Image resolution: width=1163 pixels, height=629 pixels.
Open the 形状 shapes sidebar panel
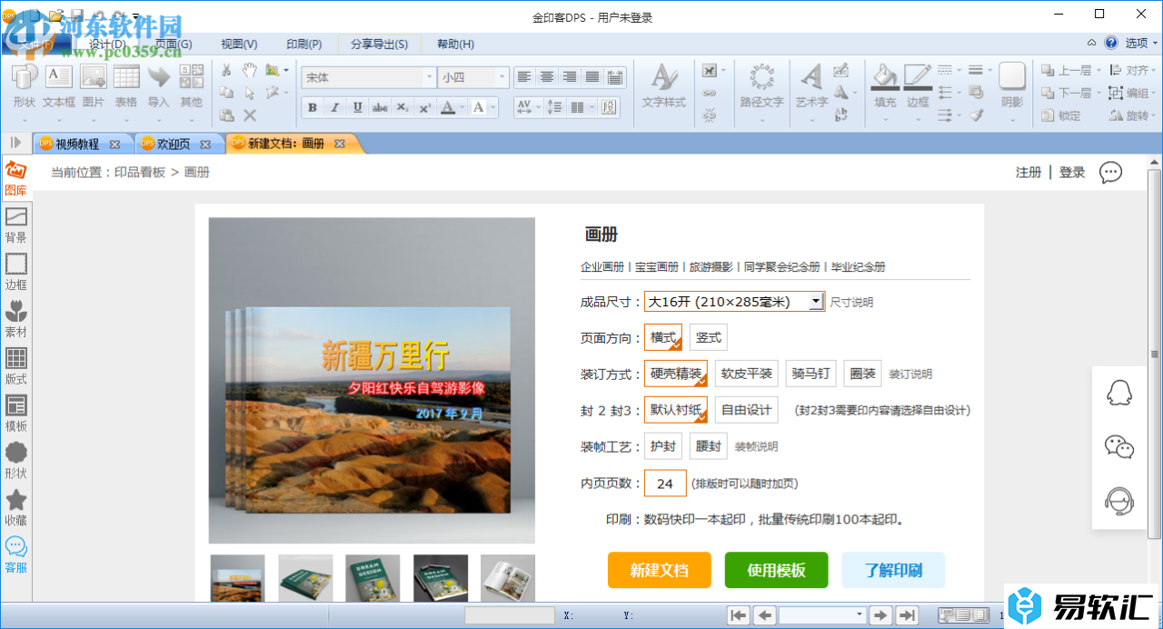[x=15, y=462]
